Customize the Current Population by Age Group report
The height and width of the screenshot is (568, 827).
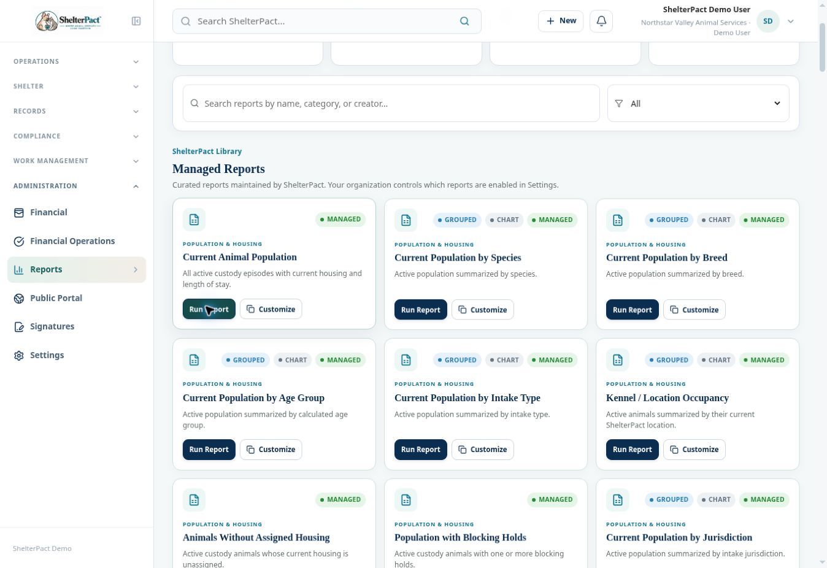tap(271, 450)
